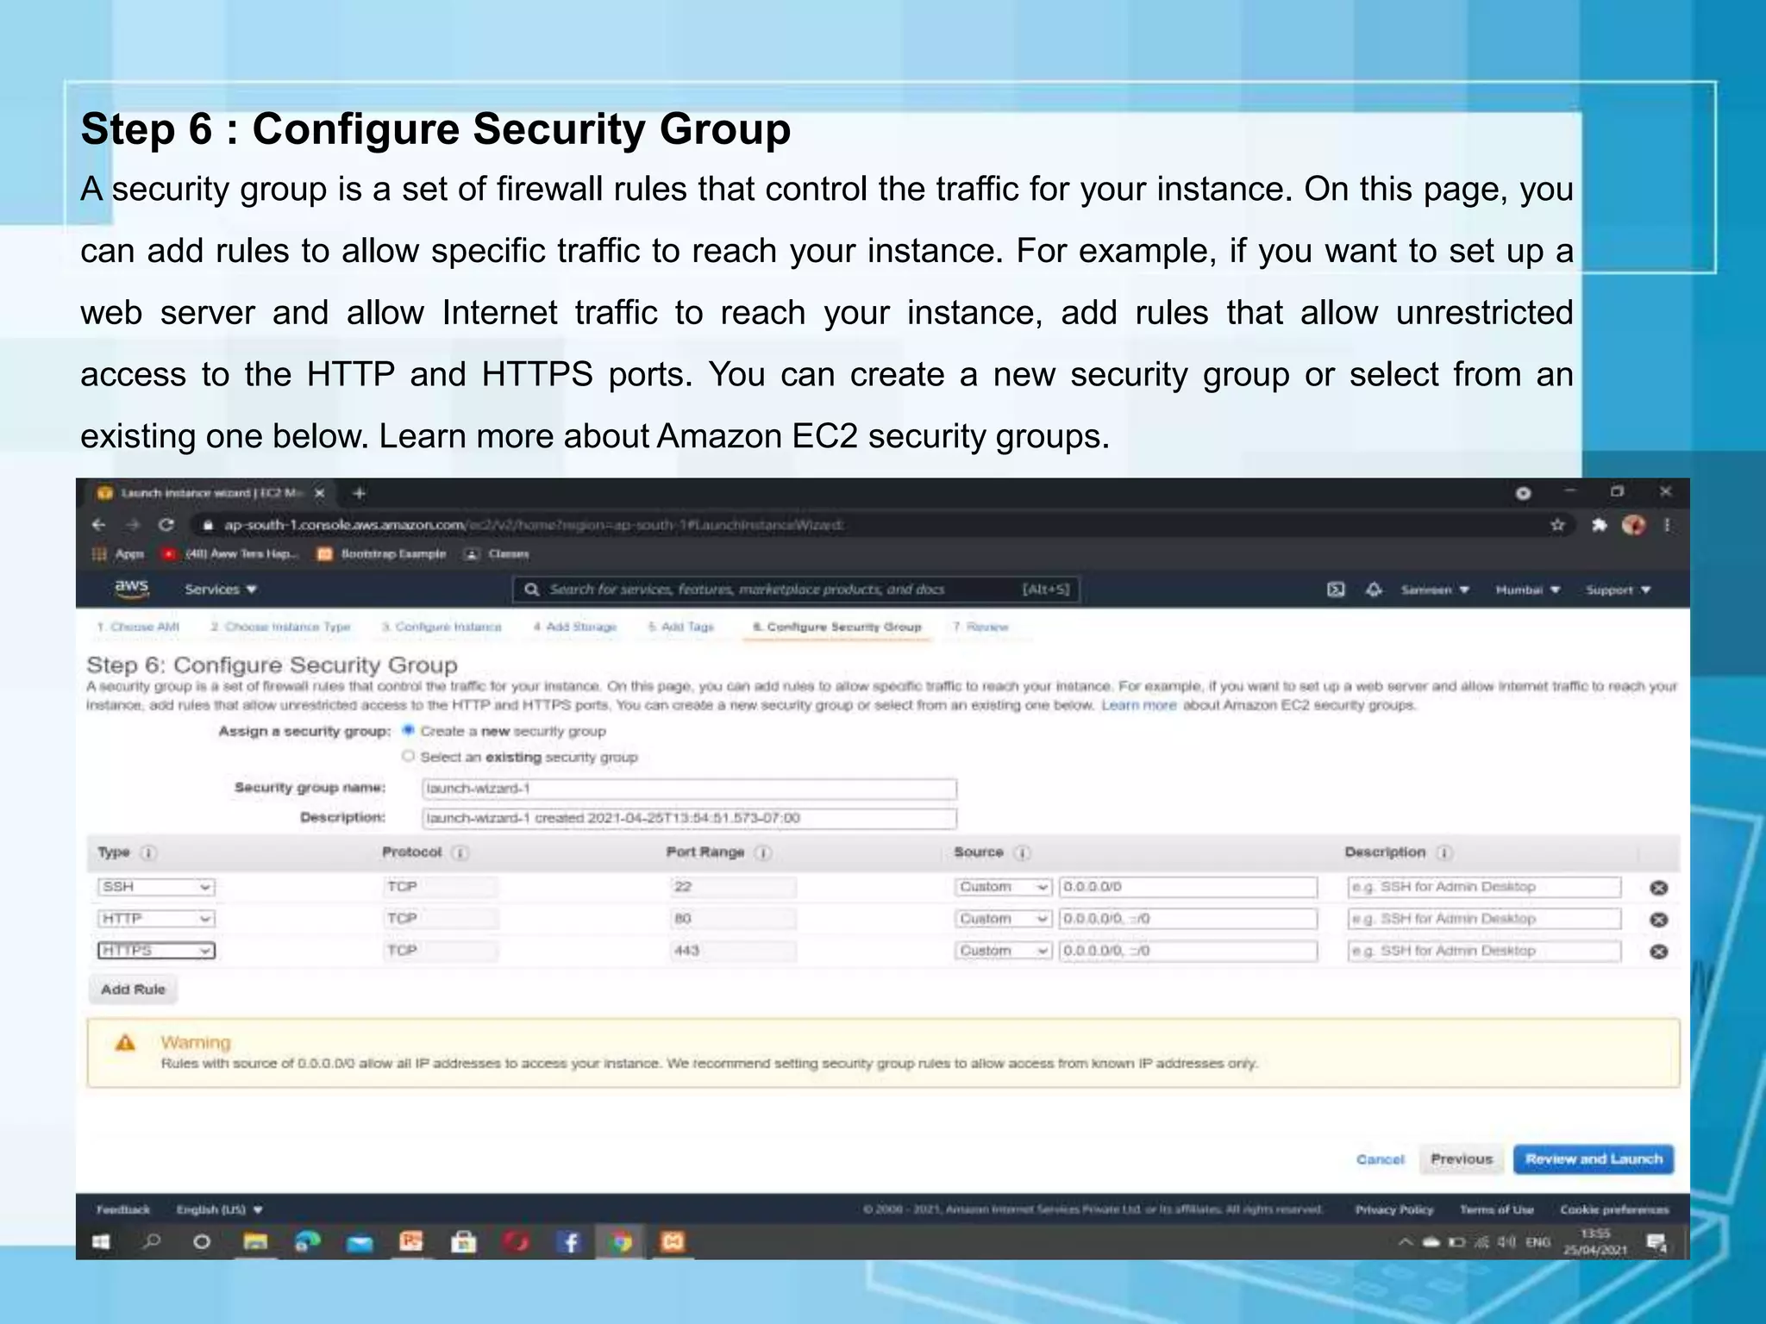Image resolution: width=1766 pixels, height=1324 pixels.
Task: Go back using the browser back arrow
Action: coord(99,525)
